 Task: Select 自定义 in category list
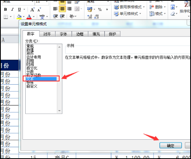[x=32, y=86]
